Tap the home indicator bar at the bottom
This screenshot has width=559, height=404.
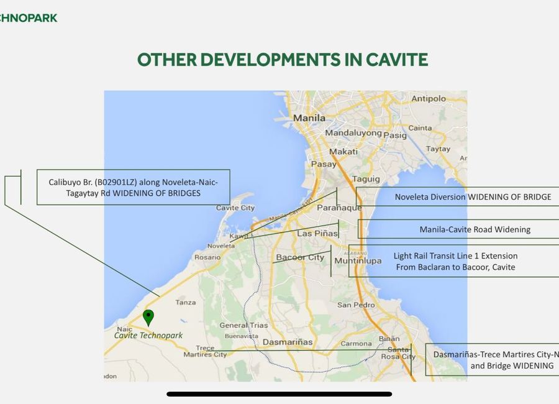click(x=279, y=394)
